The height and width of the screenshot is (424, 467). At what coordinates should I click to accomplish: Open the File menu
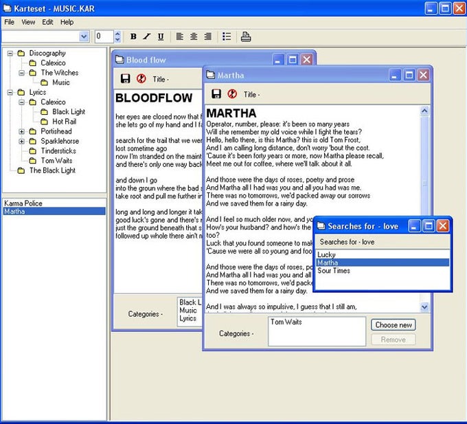coord(9,22)
